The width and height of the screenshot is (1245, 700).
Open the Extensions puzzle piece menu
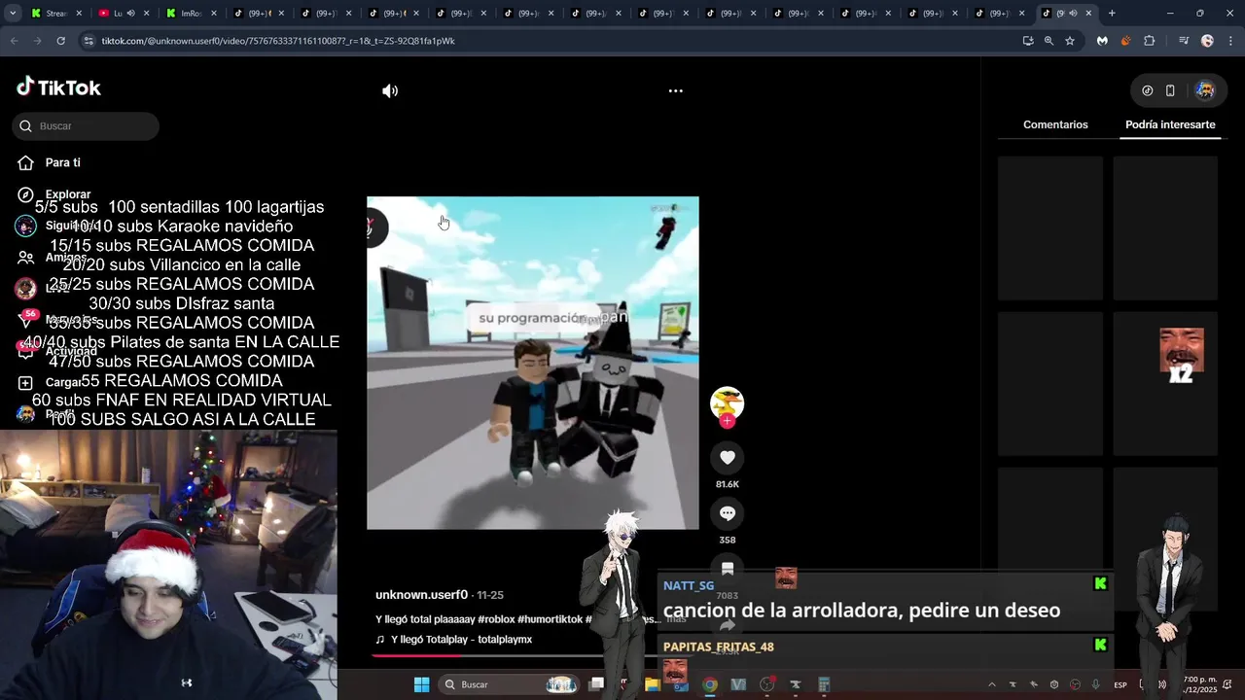click(1150, 41)
